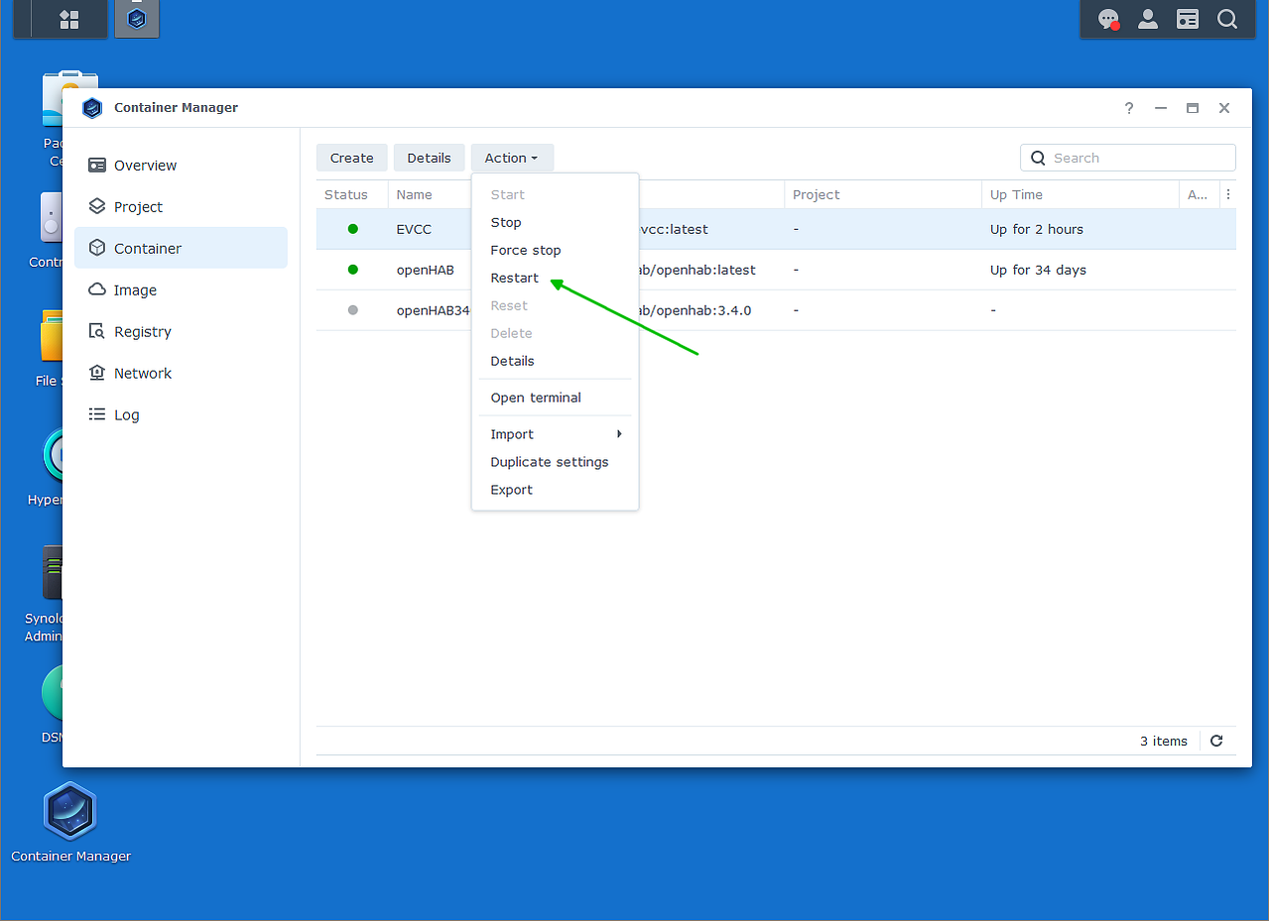The image size is (1269, 921).
Task: Select the openHAB container name
Action: pyautogui.click(x=425, y=270)
